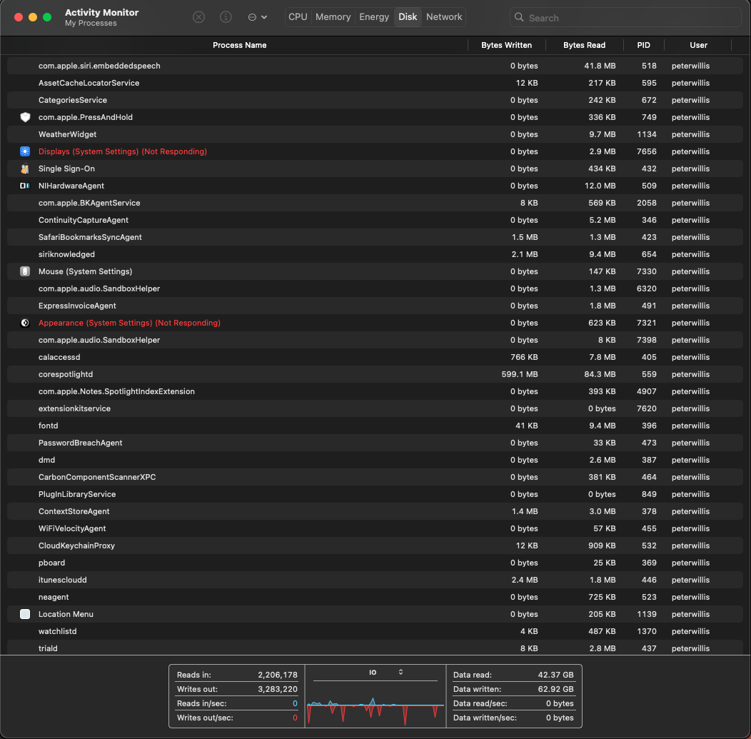Viewport: 751px width, 739px height.
Task: Select the Disk tab
Action: click(408, 16)
